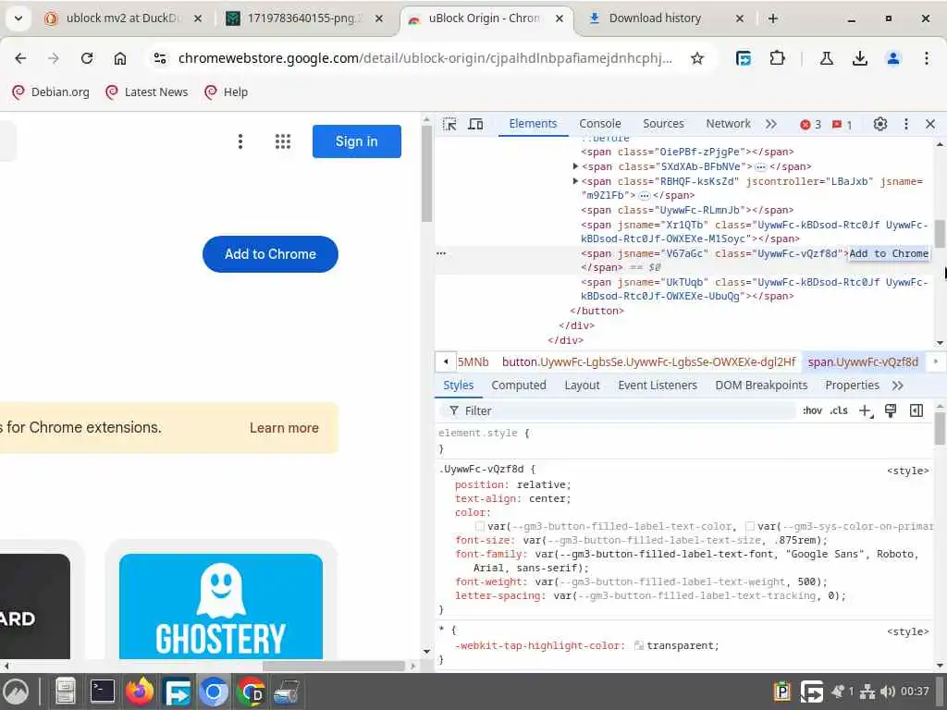
Task: Open a new browser tab
Action: [772, 18]
